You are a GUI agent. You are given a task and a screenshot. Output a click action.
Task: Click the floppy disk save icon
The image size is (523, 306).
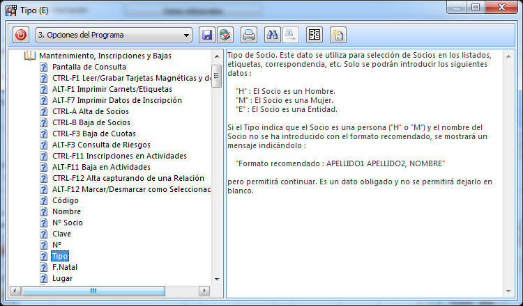coord(206,34)
